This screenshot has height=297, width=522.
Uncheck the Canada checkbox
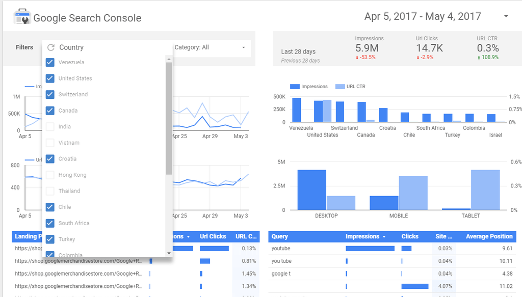[x=50, y=111]
